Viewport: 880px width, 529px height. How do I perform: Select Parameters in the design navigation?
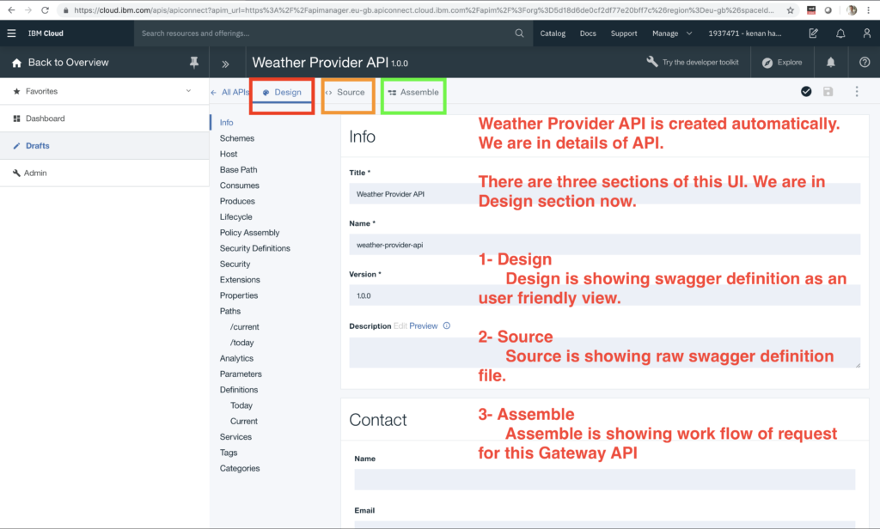tap(241, 374)
